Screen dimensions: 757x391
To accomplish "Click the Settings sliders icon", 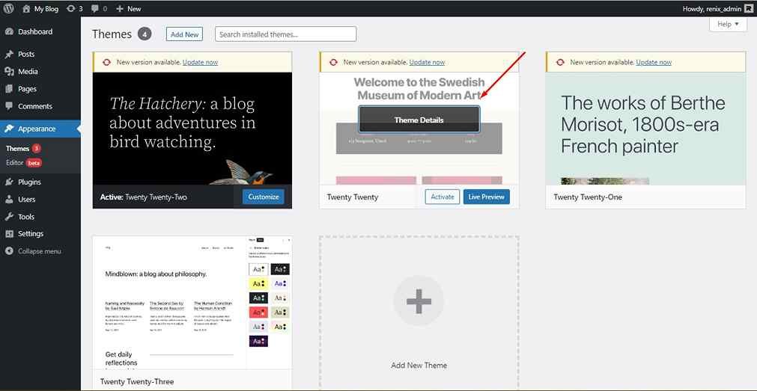I will 9,234.
